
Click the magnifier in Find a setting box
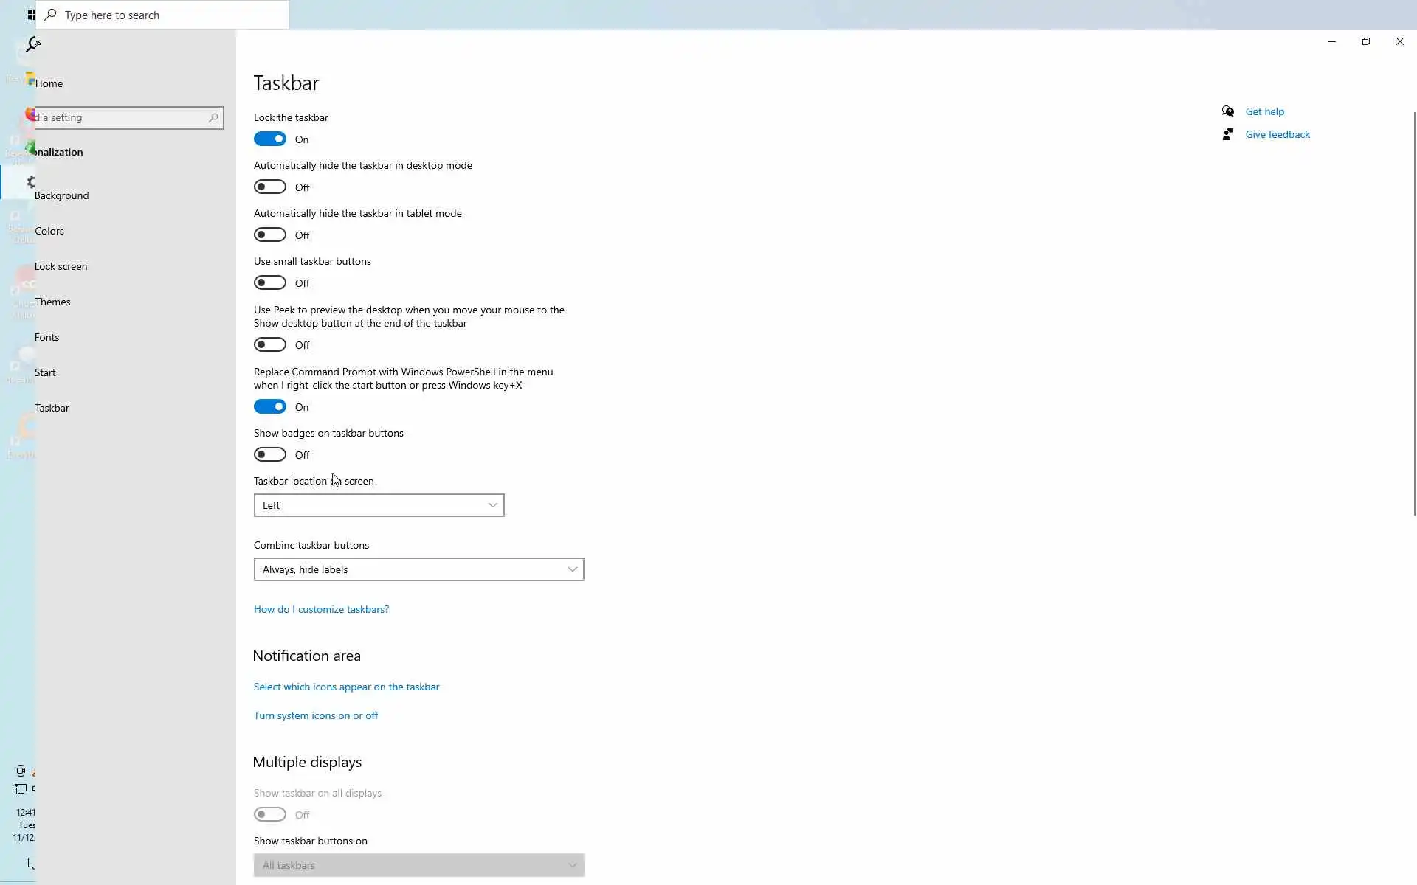pyautogui.click(x=213, y=117)
